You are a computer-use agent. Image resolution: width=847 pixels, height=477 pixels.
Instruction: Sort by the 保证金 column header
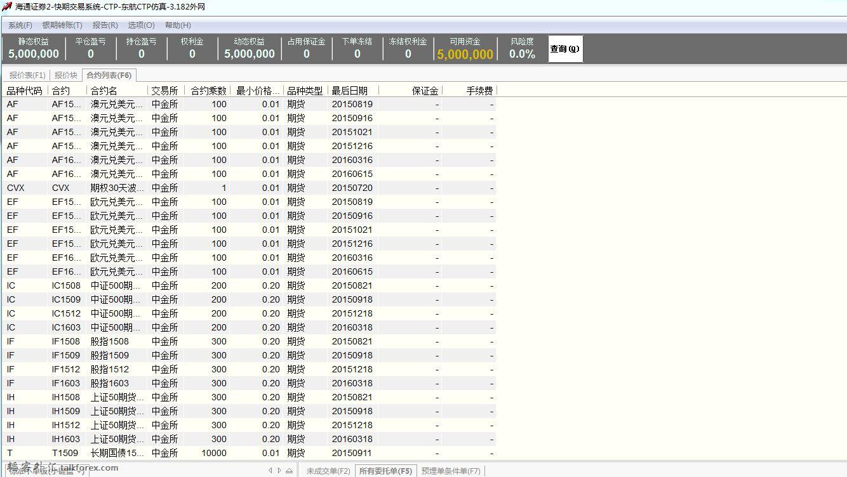point(410,91)
